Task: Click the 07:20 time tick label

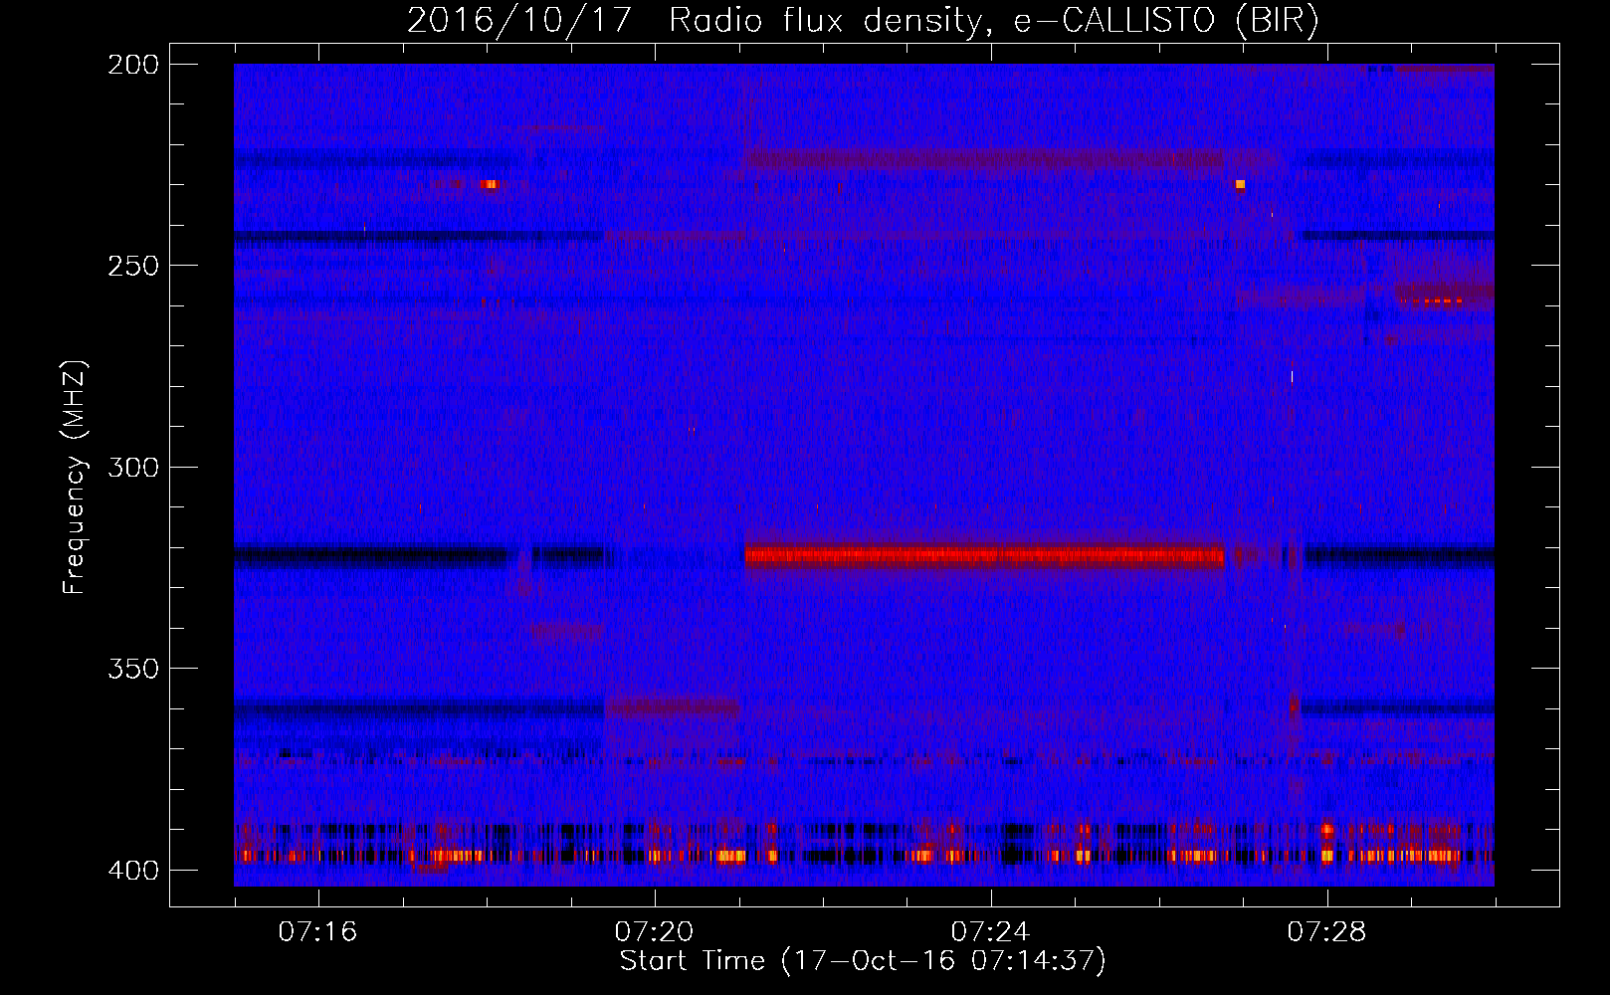Action: pyautogui.click(x=654, y=931)
